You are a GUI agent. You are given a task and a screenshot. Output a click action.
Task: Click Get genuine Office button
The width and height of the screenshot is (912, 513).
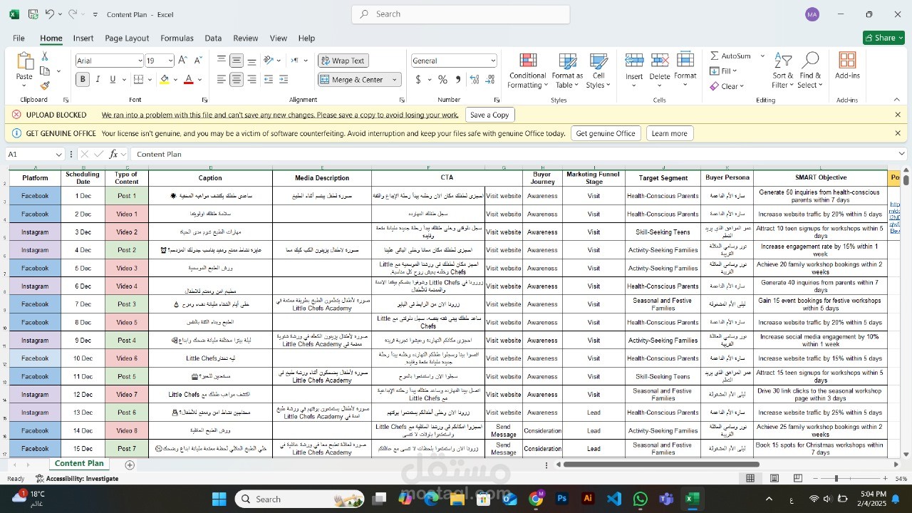pos(606,133)
